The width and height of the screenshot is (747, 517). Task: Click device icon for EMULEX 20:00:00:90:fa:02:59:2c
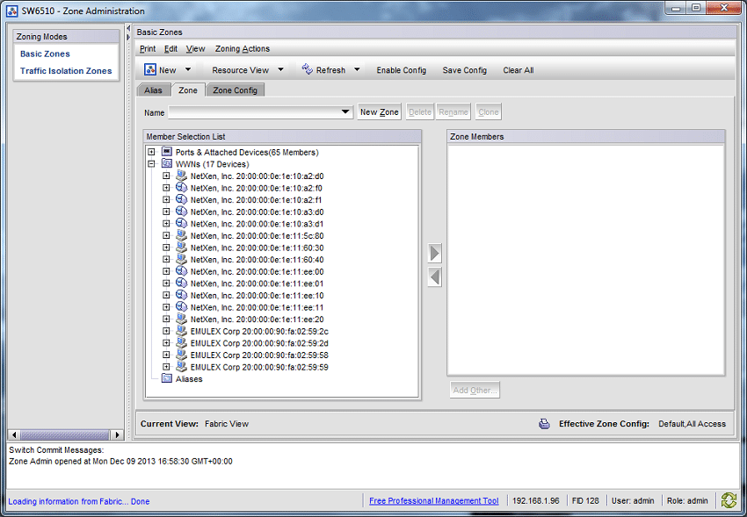(182, 331)
